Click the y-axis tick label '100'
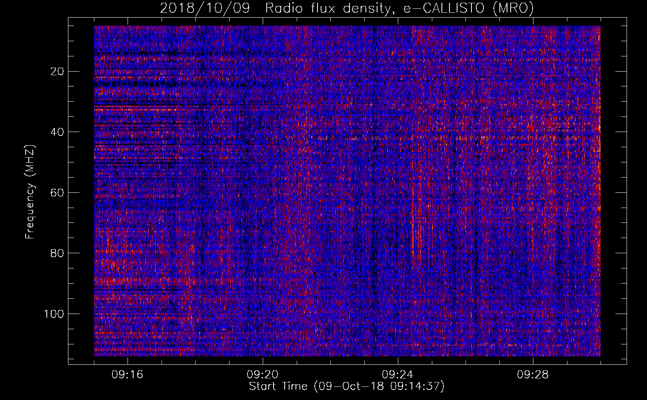 54,314
